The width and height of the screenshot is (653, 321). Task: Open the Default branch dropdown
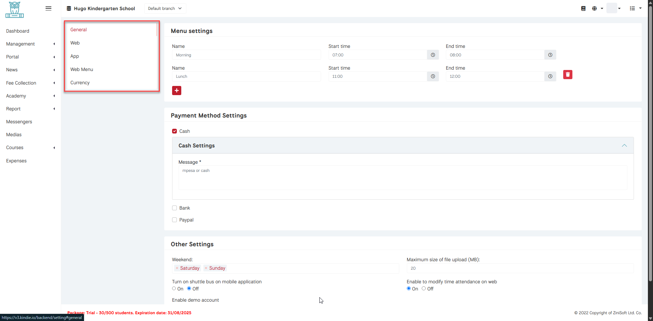[165, 8]
